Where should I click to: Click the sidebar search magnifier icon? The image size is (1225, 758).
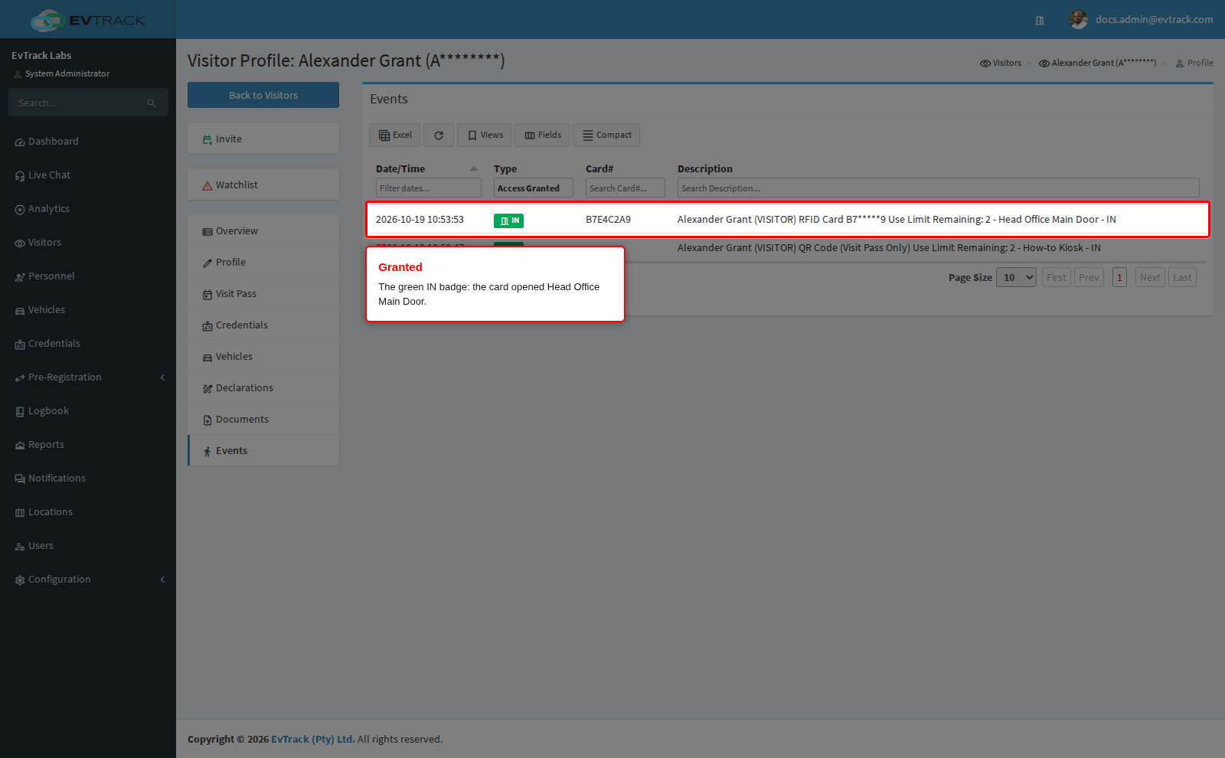coord(152,103)
